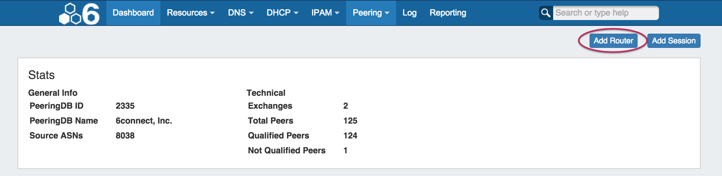Click the Add Session button
This screenshot has width=722, height=176.
(x=674, y=41)
